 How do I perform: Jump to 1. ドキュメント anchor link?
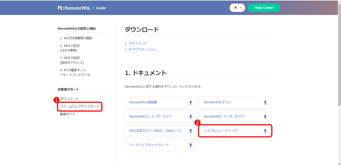click(x=136, y=43)
